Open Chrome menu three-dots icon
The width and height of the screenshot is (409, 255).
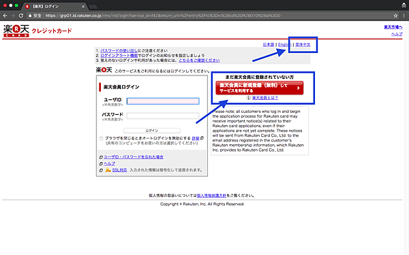pos(404,16)
